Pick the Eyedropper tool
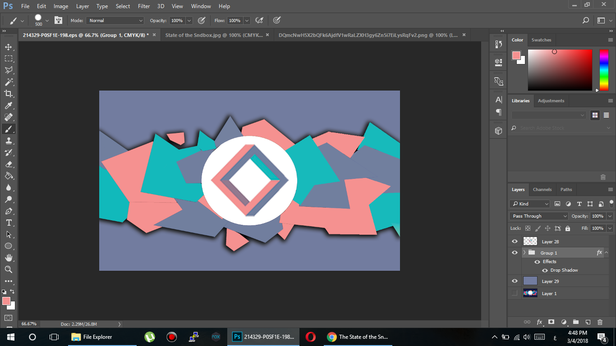Image resolution: width=616 pixels, height=346 pixels. tap(9, 105)
